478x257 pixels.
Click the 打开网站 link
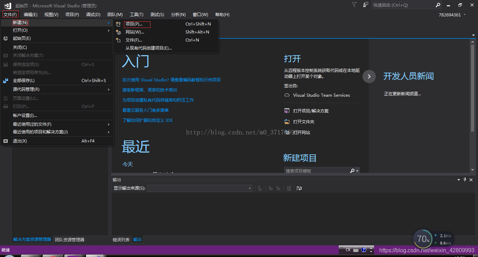click(x=302, y=132)
